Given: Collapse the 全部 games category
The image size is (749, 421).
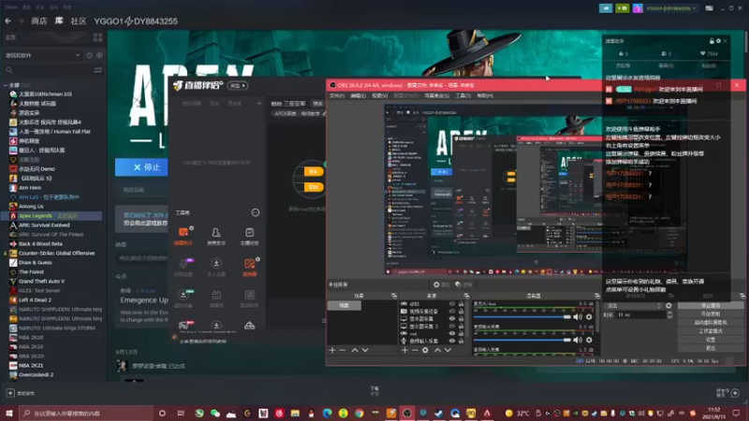Looking at the screenshot, I should point(6,85).
